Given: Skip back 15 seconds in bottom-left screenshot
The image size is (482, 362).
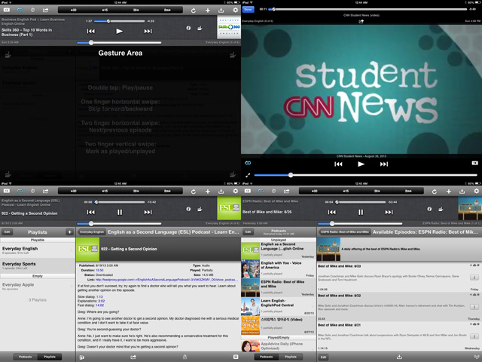Looking at the screenshot, I should [x=105, y=191].
